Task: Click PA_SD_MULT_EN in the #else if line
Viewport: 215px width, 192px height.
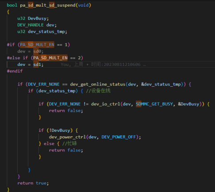Action: click(x=50, y=58)
